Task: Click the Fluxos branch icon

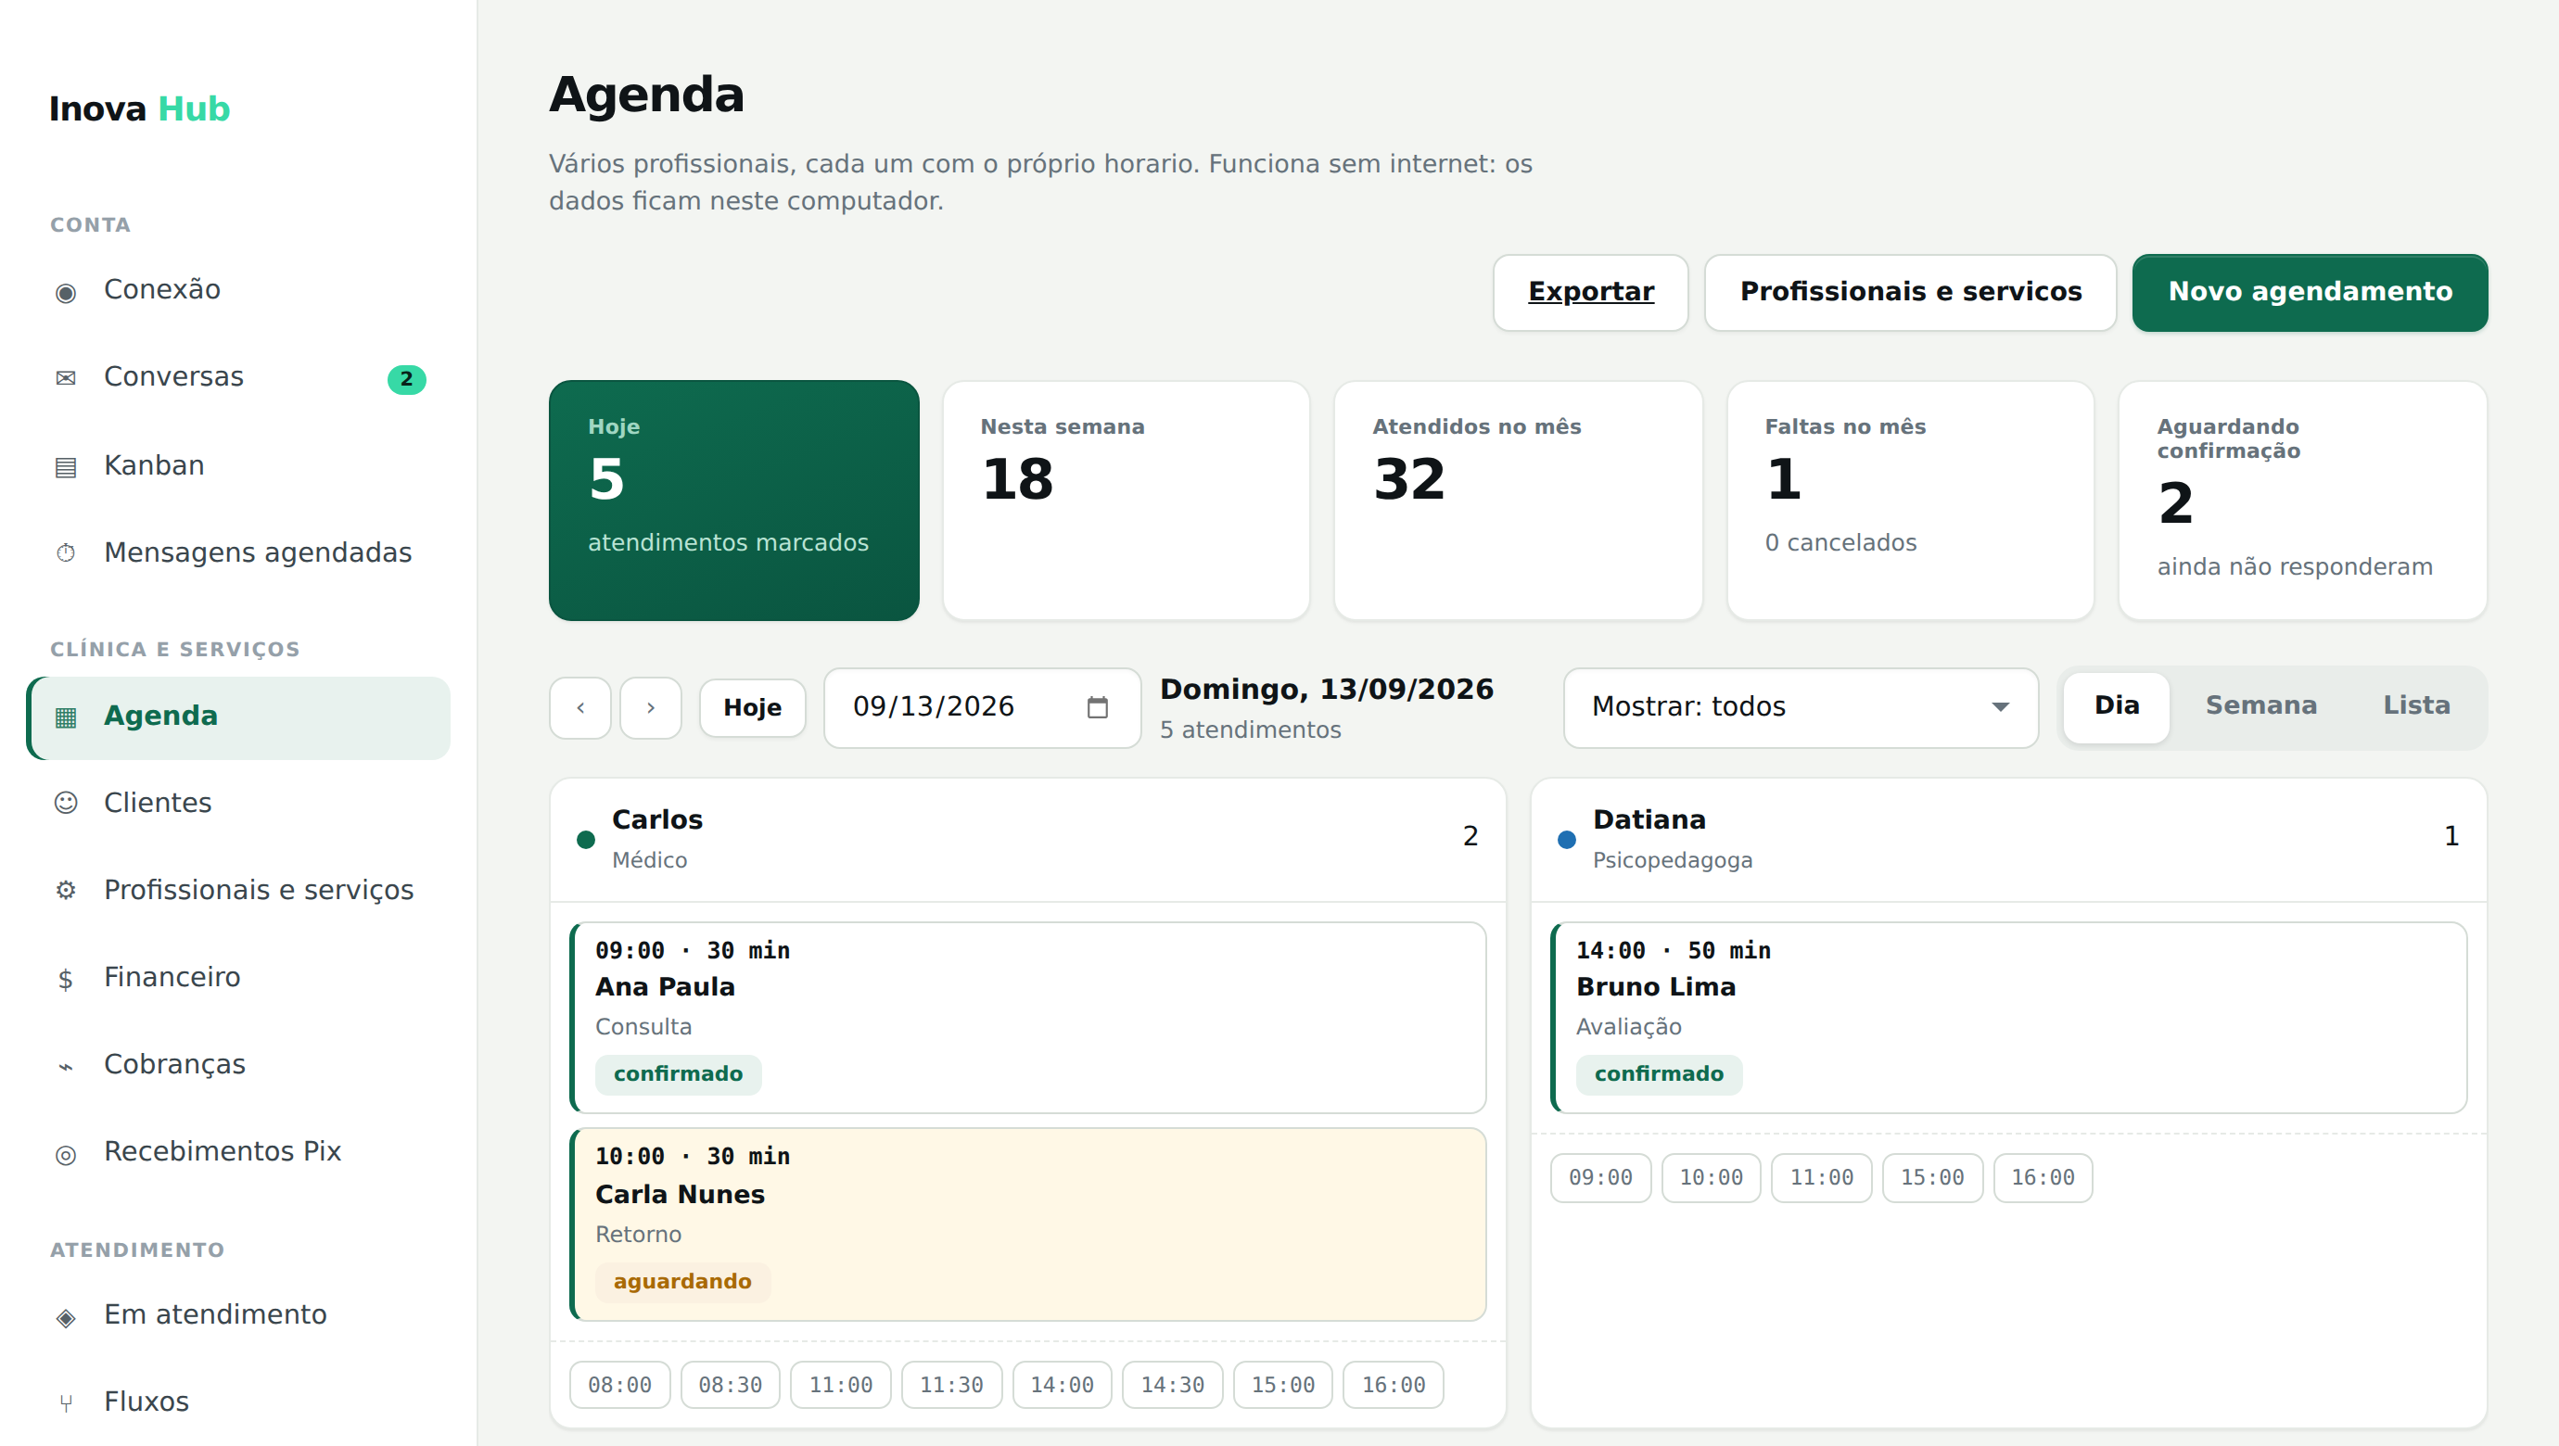Action: [x=66, y=1403]
